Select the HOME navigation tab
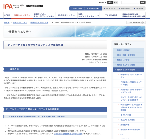The height and width of the screenshot is (139, 150). [7, 15]
